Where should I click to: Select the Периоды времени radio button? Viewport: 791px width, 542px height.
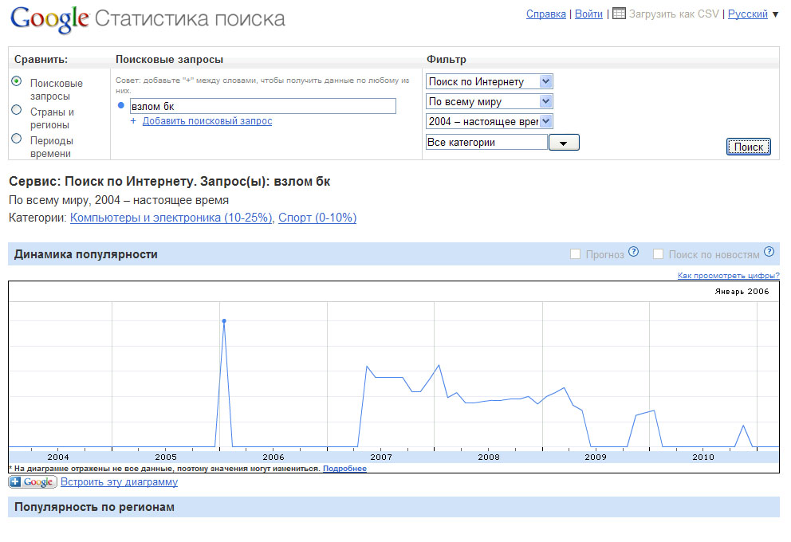click(x=17, y=138)
